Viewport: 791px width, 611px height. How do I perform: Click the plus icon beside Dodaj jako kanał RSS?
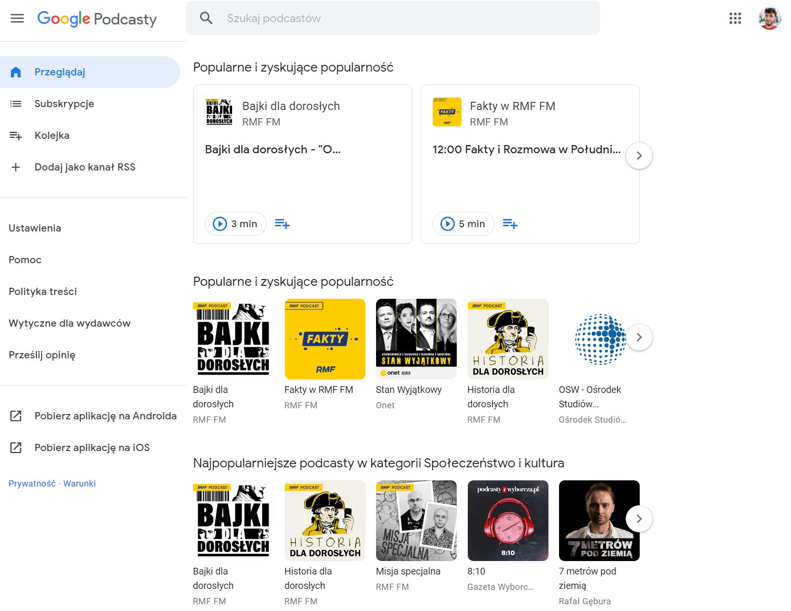click(x=16, y=167)
